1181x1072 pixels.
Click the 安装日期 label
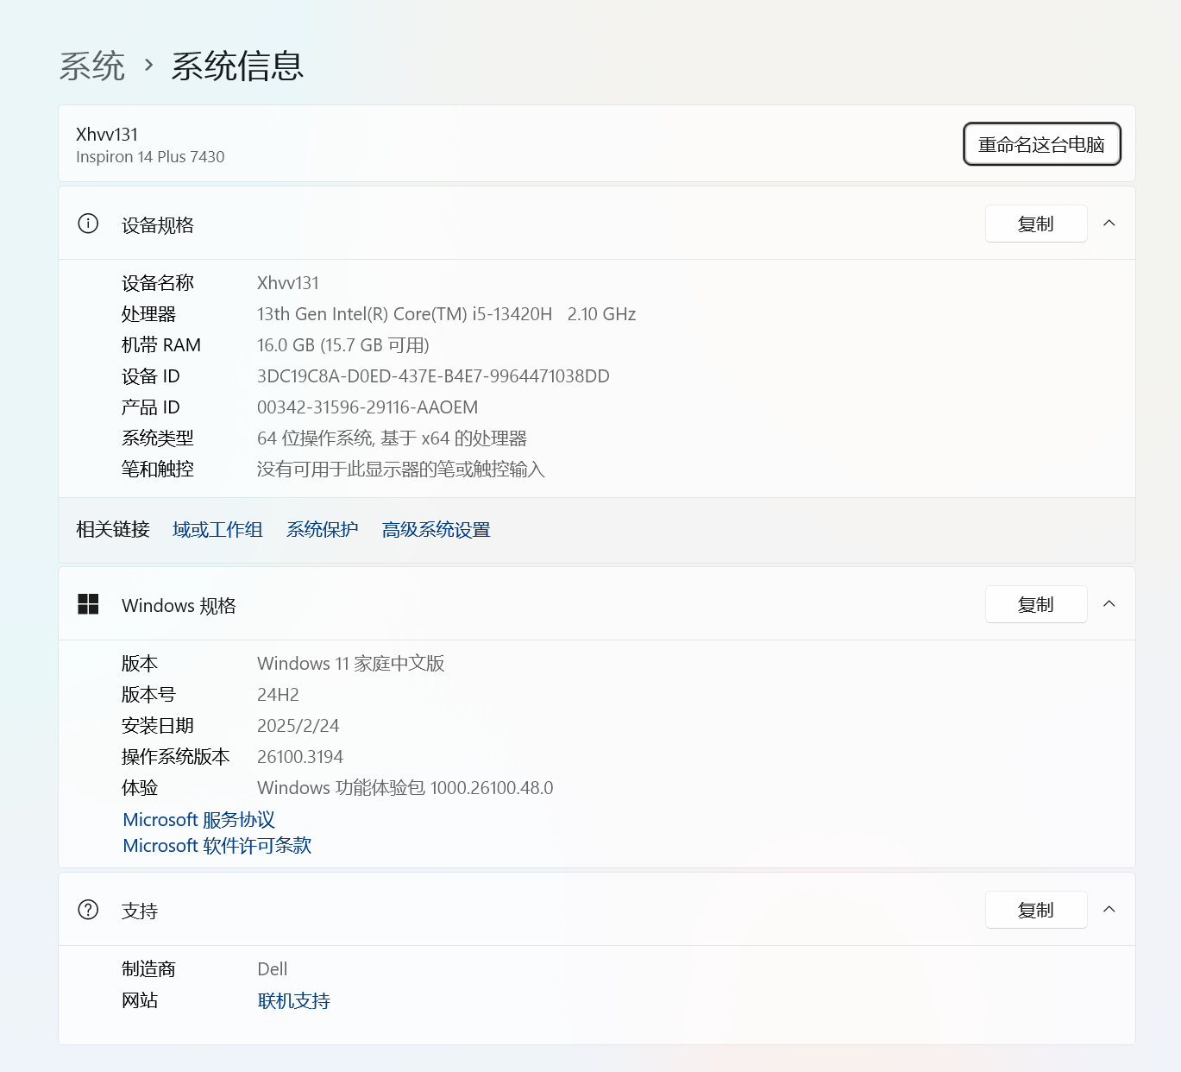[x=158, y=726]
